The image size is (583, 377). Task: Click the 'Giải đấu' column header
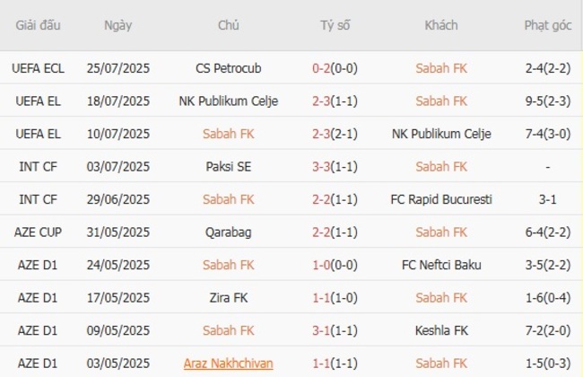click(x=39, y=26)
